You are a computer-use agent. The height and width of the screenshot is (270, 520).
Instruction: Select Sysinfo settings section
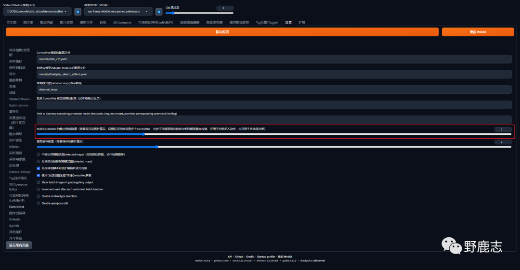14,226
